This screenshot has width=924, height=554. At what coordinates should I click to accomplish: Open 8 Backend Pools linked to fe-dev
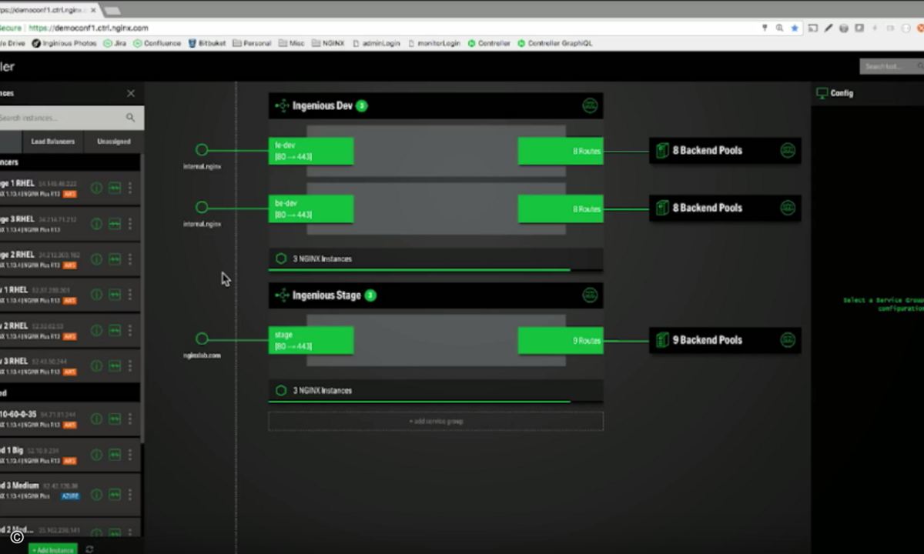coord(725,151)
